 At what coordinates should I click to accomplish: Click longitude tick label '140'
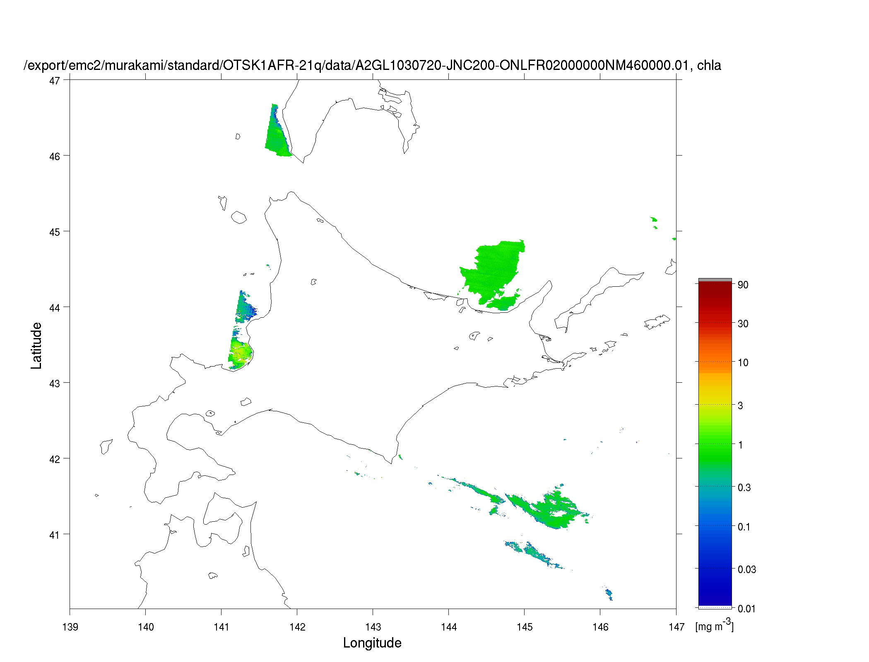[x=146, y=627]
